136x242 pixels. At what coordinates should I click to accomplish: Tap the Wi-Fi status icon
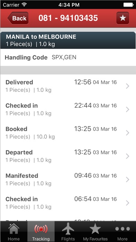click(24, 5)
